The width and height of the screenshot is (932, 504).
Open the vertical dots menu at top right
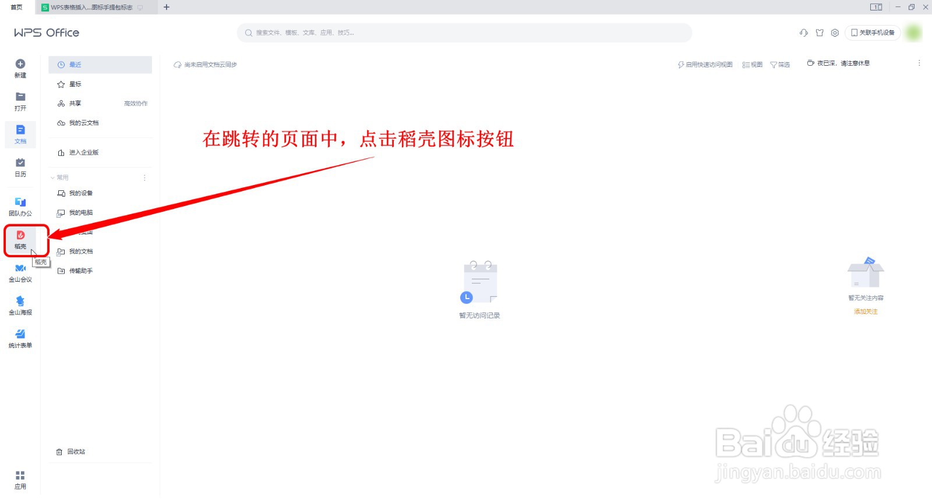[919, 63]
